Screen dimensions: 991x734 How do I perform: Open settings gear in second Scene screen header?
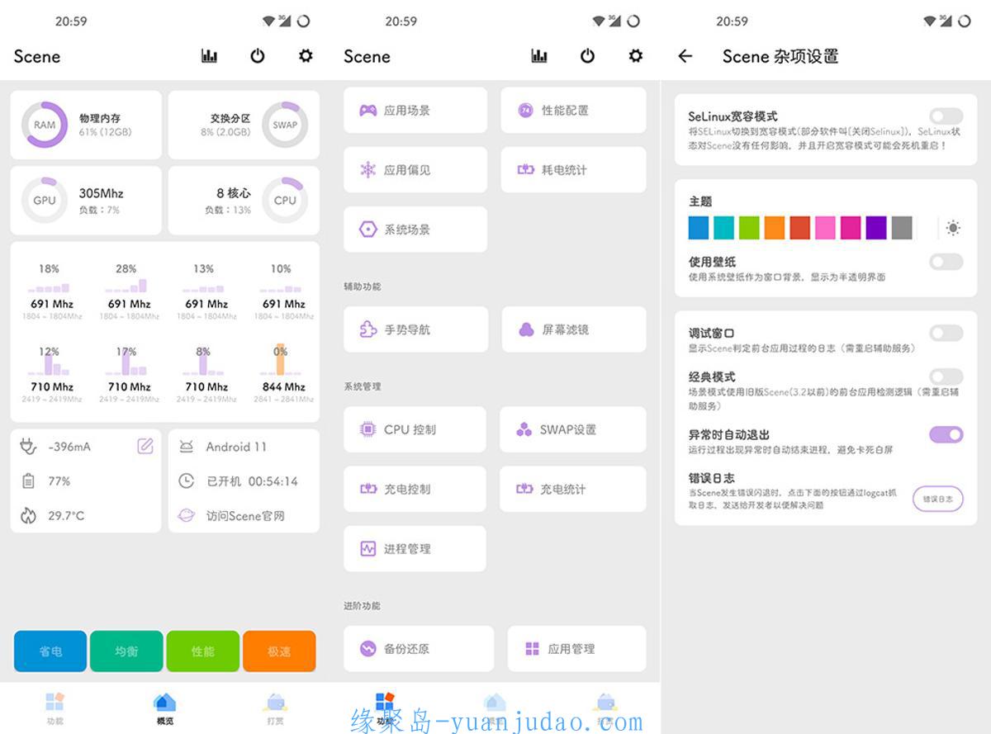(635, 56)
